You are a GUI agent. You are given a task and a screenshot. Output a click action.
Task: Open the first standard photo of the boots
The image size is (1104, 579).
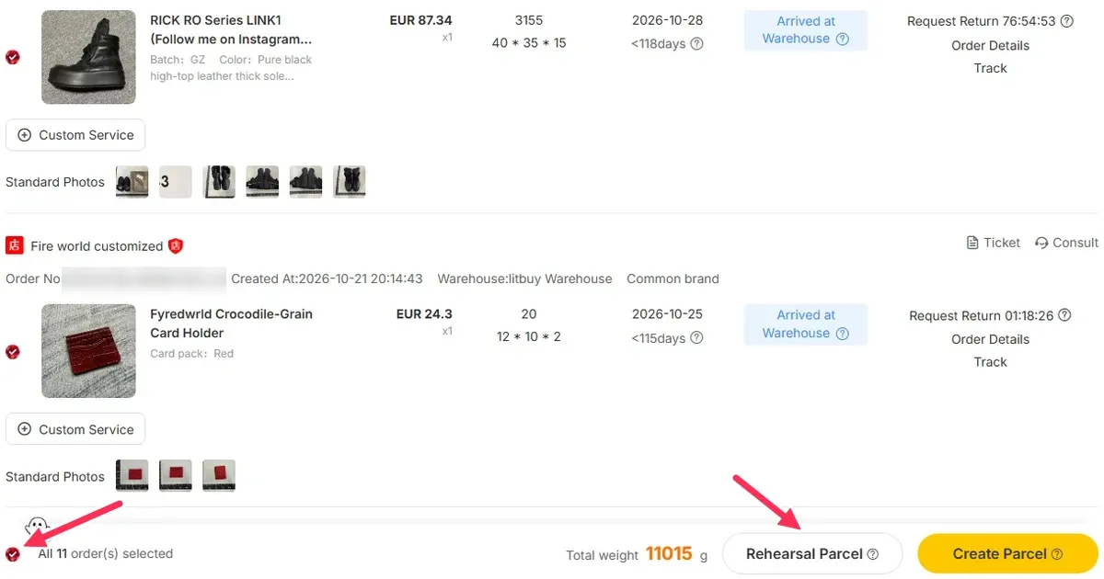(132, 182)
